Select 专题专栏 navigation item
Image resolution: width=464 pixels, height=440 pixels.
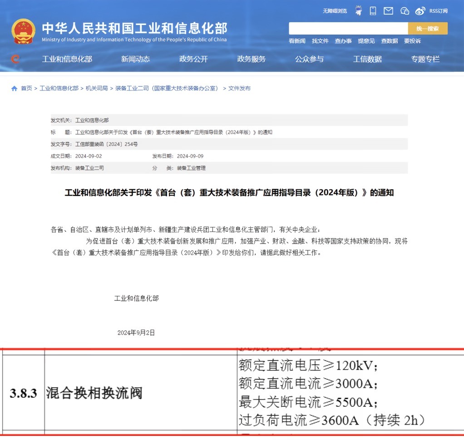(425, 59)
